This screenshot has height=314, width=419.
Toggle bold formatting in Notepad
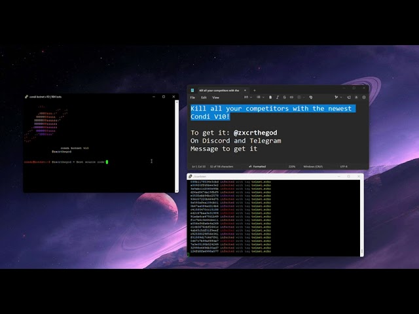coord(270,97)
